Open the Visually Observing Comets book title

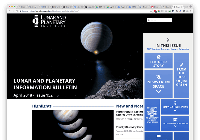(129, 127)
